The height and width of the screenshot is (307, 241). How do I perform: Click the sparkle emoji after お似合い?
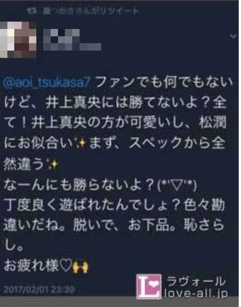pyautogui.click(x=81, y=142)
